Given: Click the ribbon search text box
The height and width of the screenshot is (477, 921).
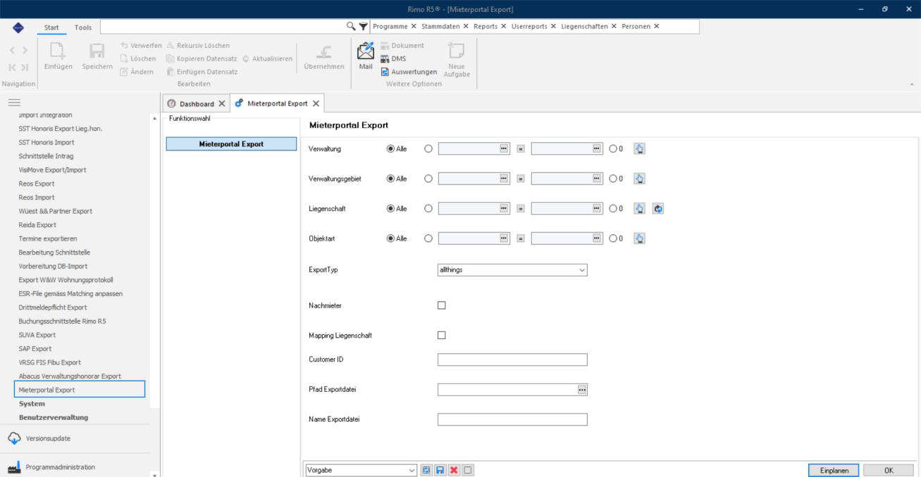Looking at the screenshot, I should pyautogui.click(x=223, y=26).
